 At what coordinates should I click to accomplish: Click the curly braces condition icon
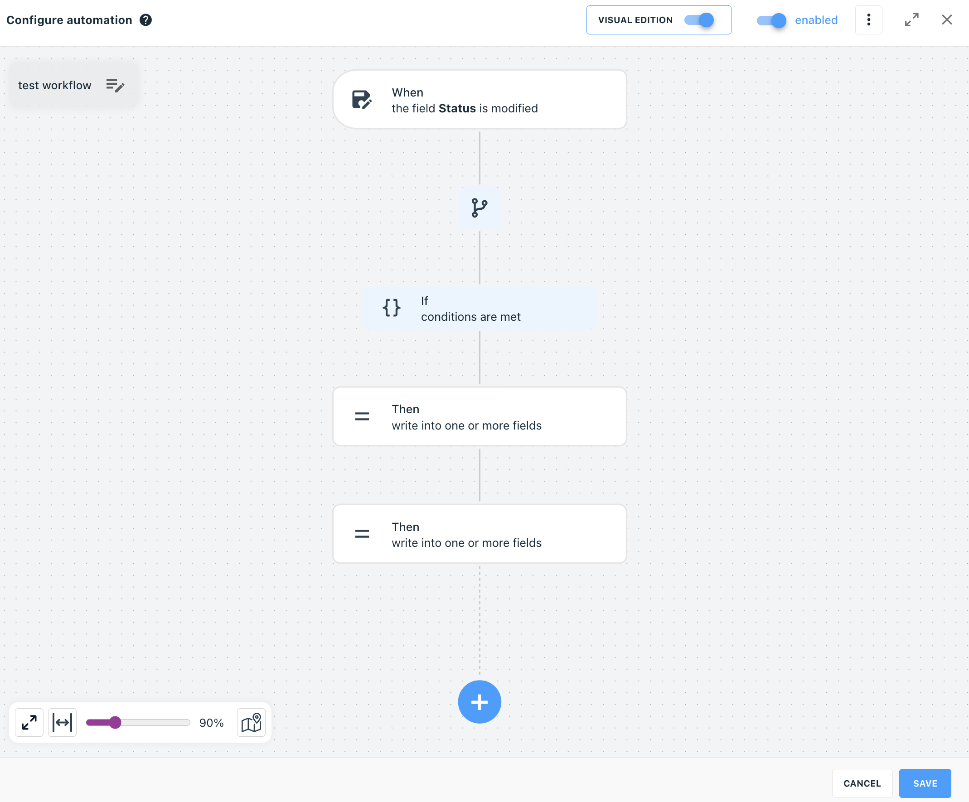click(x=391, y=308)
